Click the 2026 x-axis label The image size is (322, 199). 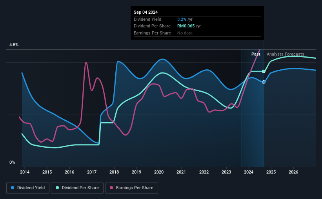click(x=293, y=172)
